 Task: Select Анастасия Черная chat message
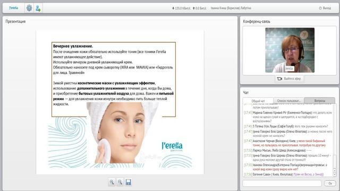click(288, 143)
